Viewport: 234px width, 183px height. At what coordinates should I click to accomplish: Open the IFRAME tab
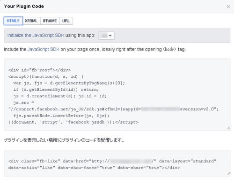[50, 21]
